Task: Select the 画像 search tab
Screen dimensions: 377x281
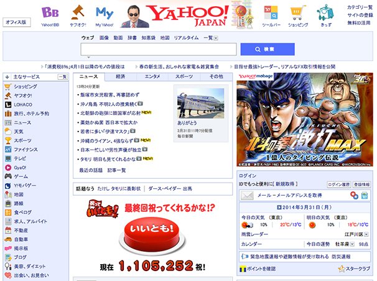Action: [104, 38]
